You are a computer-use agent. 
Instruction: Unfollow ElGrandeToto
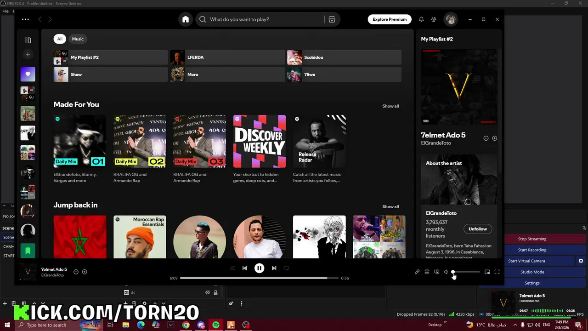click(478, 229)
